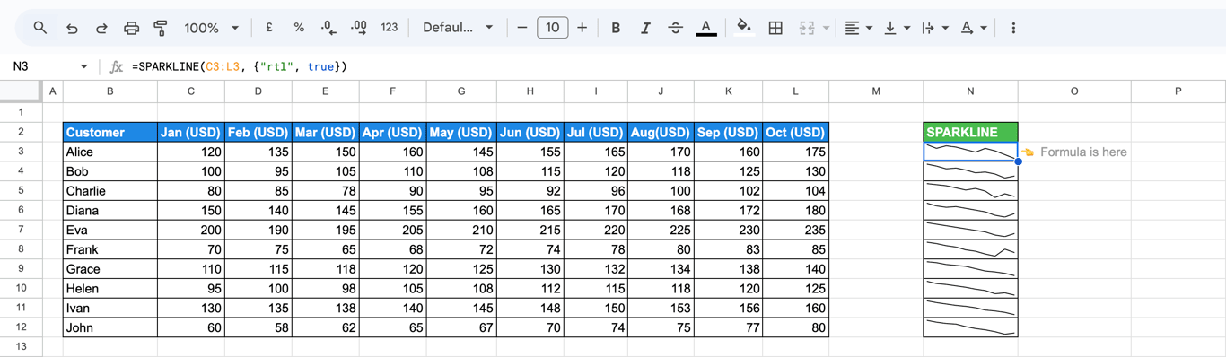This screenshot has height=357, width=1226.
Task: Open vertical align dropdown
Action: pos(898,28)
